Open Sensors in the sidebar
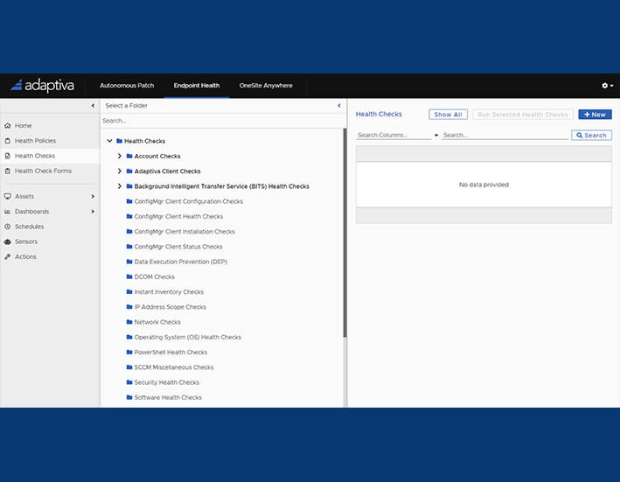 coord(26,241)
